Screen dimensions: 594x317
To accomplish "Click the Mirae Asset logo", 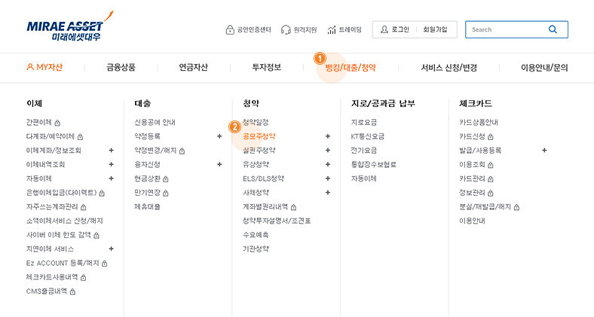I will [x=70, y=26].
